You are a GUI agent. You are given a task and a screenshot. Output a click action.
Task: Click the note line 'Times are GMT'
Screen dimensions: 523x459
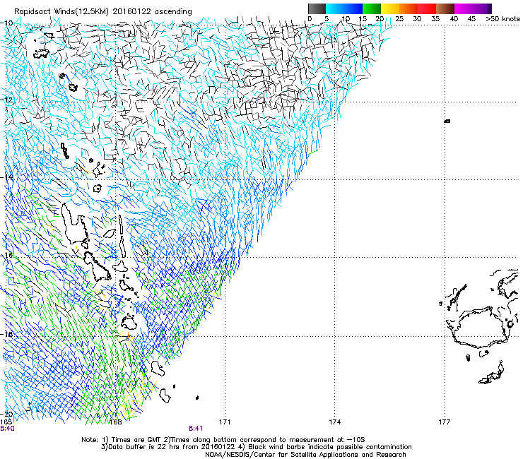coord(136,440)
